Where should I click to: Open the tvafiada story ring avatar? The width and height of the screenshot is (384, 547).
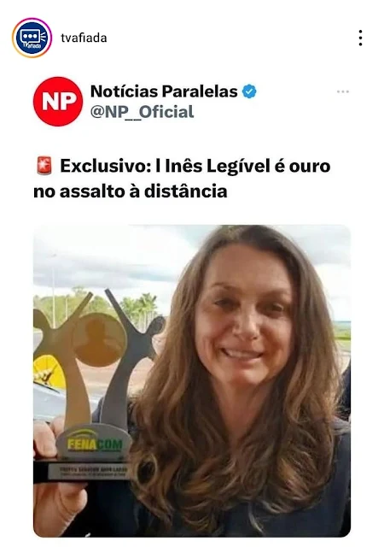(32, 38)
